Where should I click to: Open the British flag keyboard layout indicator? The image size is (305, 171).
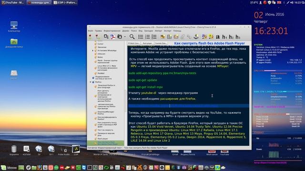(x=279, y=2)
